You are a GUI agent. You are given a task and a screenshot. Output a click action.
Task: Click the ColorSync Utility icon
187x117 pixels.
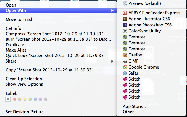[125, 31]
